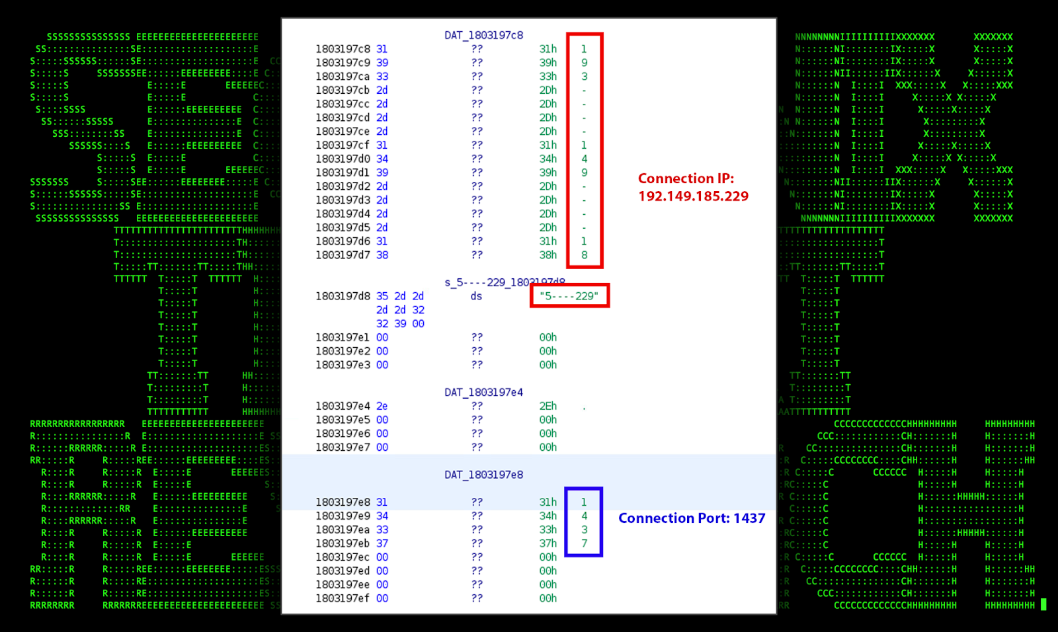Select character 7 inside blue box
Image resolution: width=1058 pixels, height=632 pixels.
tap(584, 543)
